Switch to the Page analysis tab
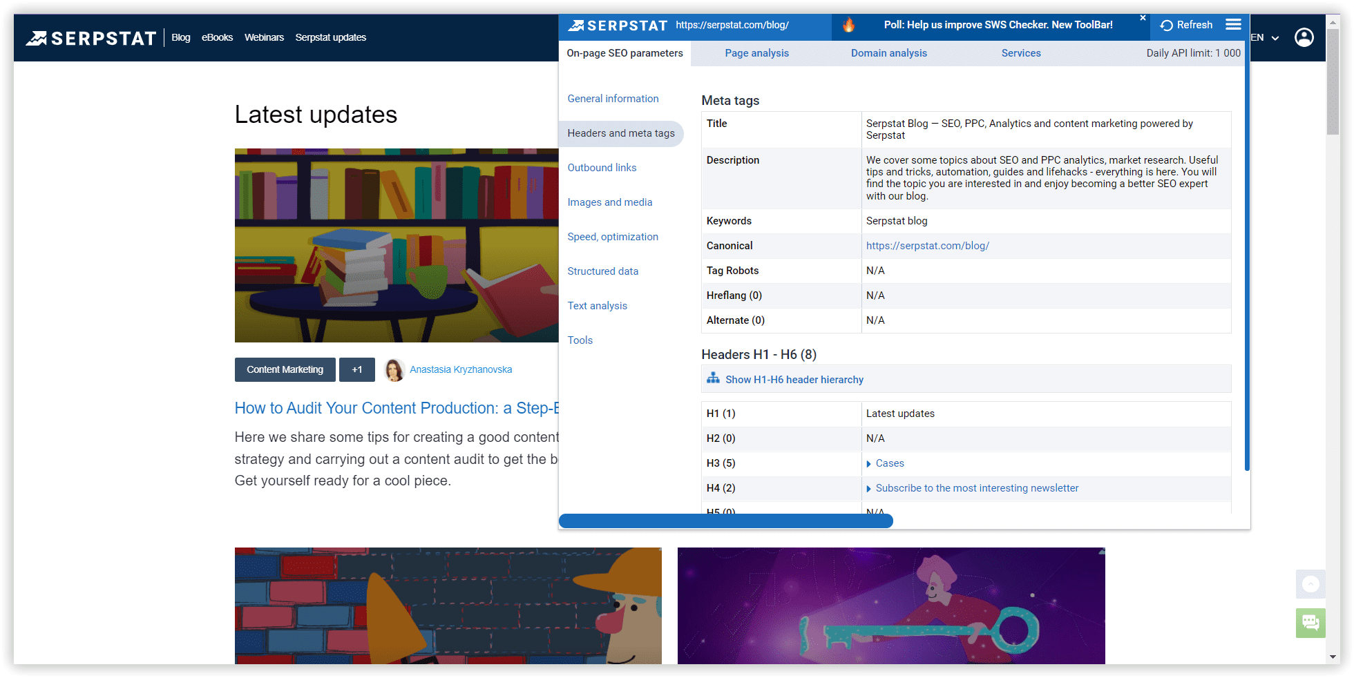This screenshot has width=1354, height=678. pos(756,53)
